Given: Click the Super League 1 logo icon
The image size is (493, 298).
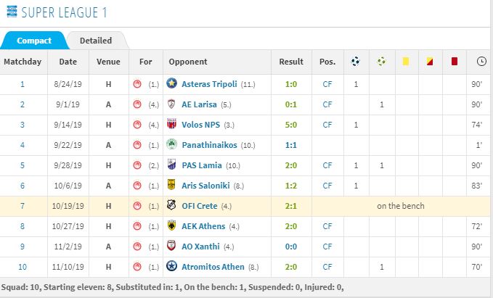Looking at the screenshot, I should 12,12.
